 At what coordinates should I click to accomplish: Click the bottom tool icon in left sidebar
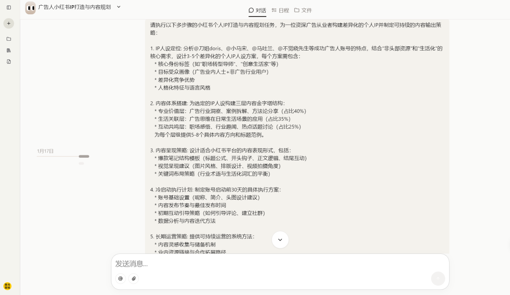click(x=8, y=61)
